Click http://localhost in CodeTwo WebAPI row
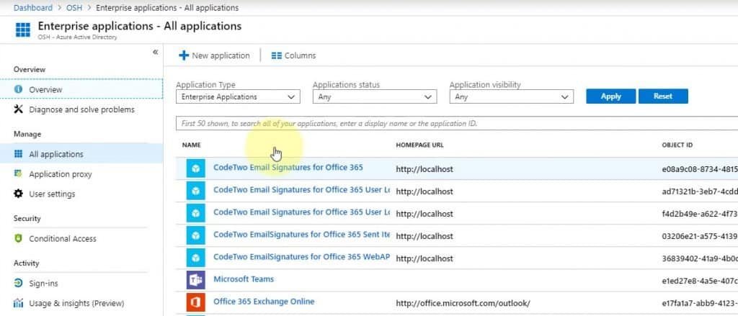 (x=424, y=258)
